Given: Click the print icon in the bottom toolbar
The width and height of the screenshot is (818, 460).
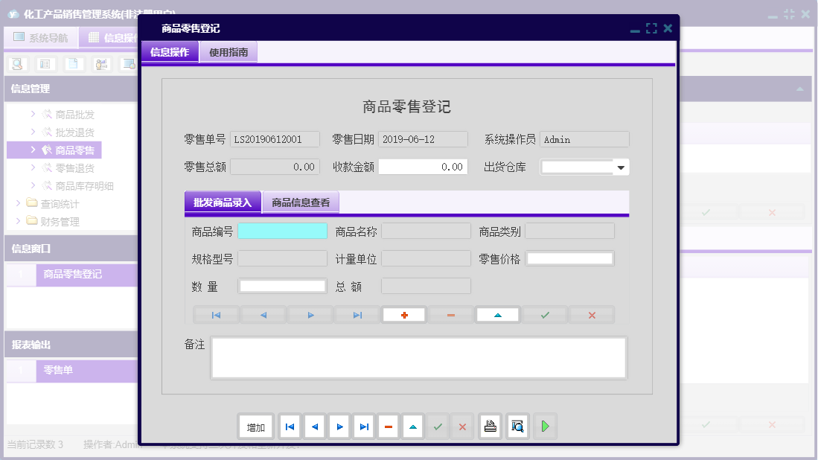Looking at the screenshot, I should coord(491,426).
